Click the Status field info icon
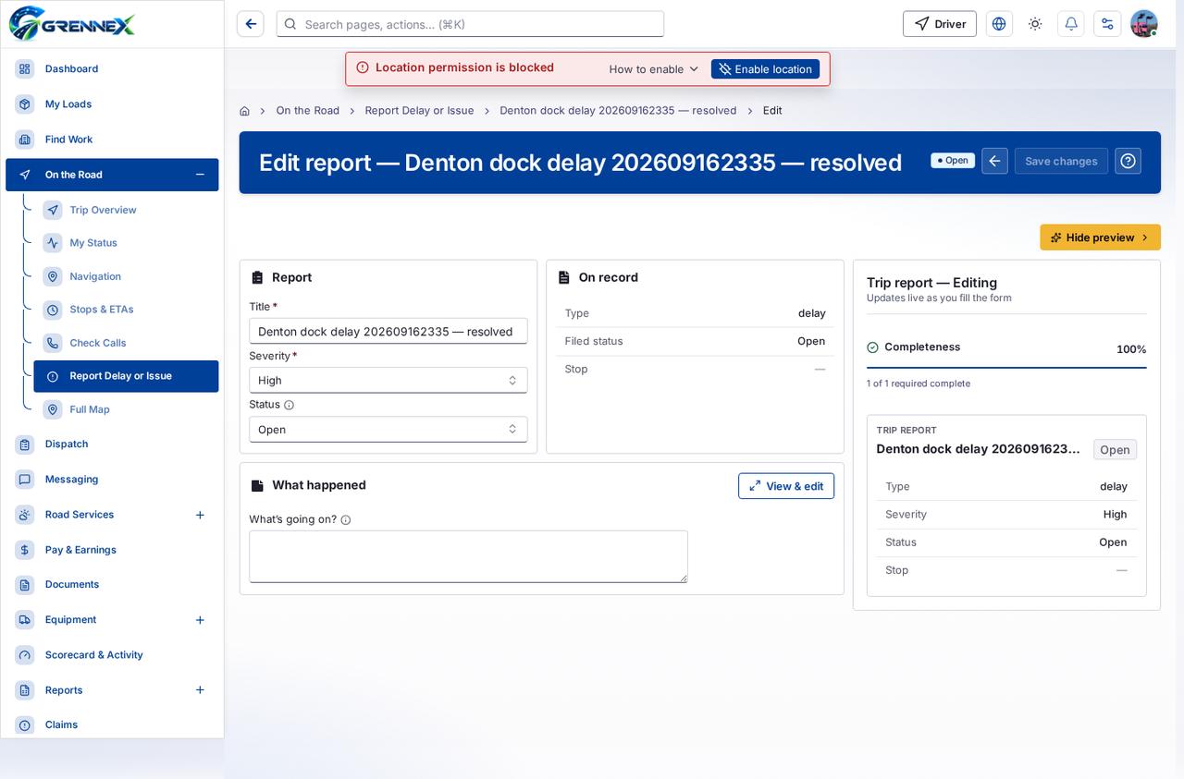The height and width of the screenshot is (779, 1184). point(289,405)
